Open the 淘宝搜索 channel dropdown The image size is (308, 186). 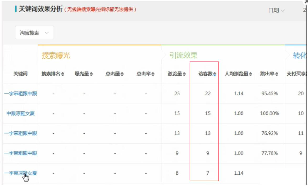(x=34, y=32)
